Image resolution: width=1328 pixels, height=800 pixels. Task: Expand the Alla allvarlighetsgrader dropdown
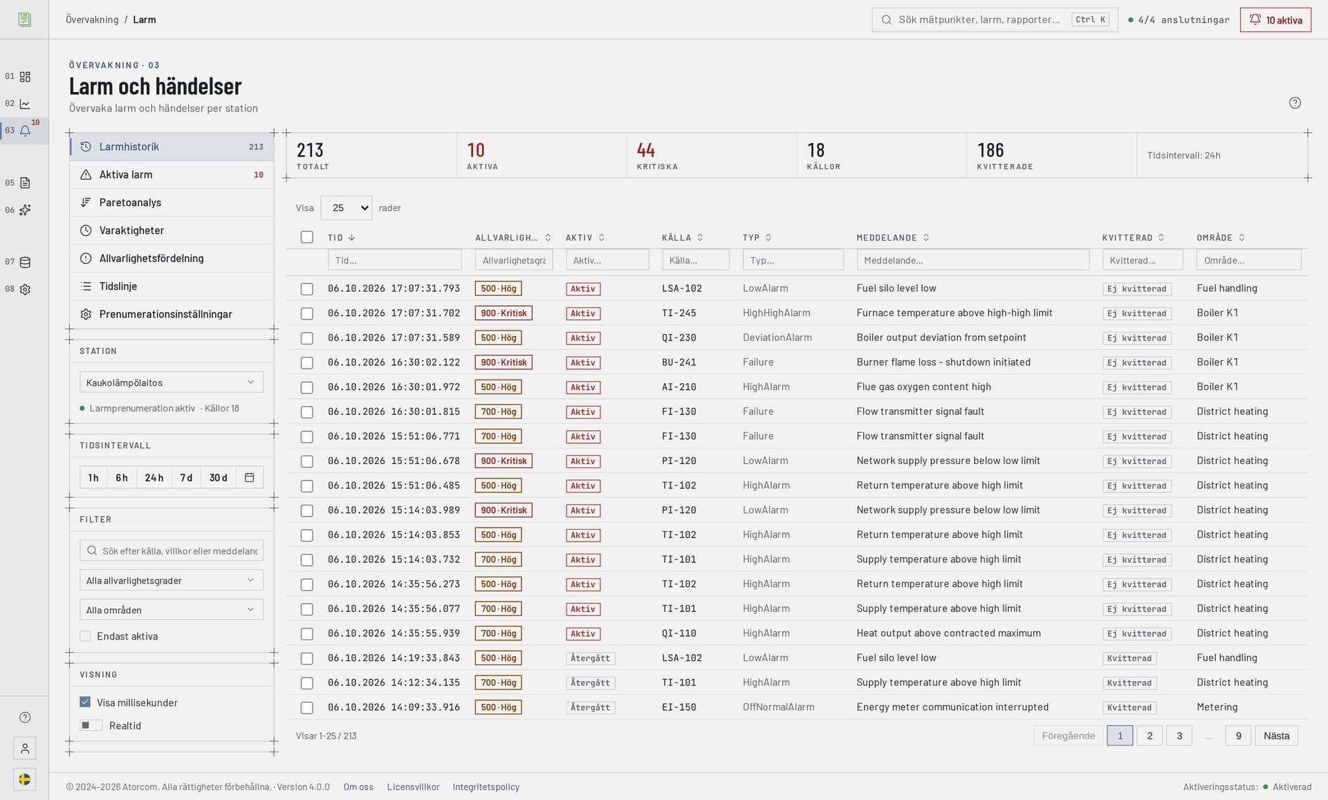171,580
